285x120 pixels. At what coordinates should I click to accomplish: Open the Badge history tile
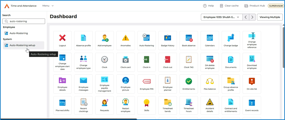[168, 41]
